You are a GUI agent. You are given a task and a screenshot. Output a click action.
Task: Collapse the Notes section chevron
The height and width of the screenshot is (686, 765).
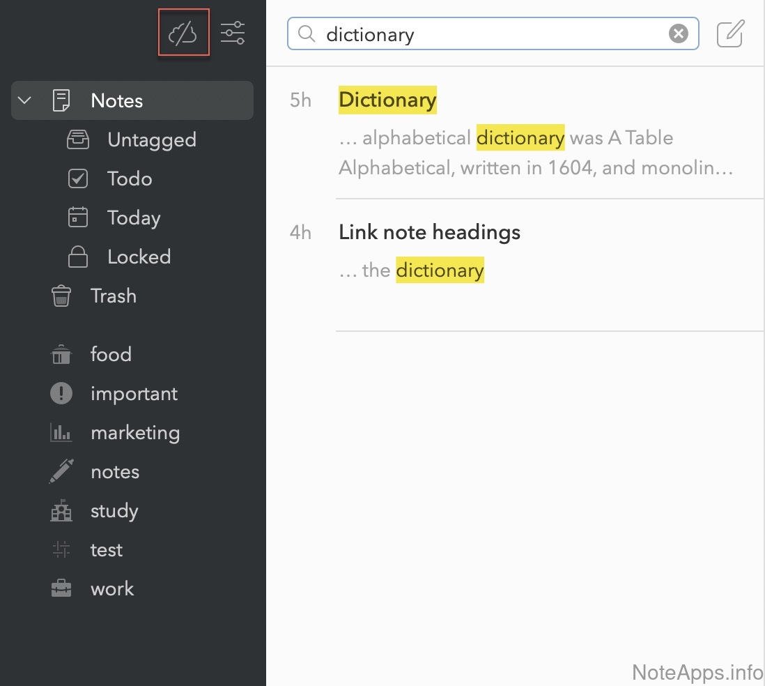24,100
